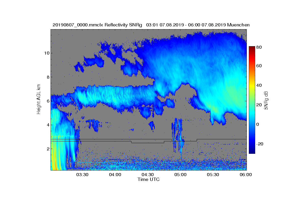This screenshot has height=203, width=305.
Task: Click the SNRg dB colorbar label
Action: (266, 100)
